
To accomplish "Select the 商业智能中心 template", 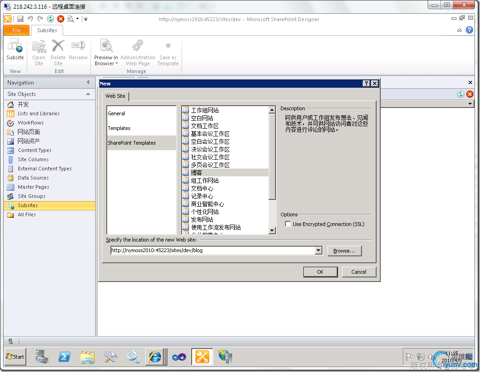I will (225, 204).
